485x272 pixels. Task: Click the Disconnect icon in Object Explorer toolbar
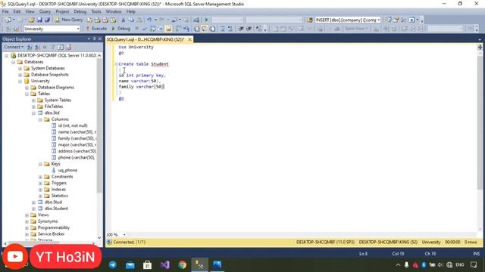tap(37, 47)
